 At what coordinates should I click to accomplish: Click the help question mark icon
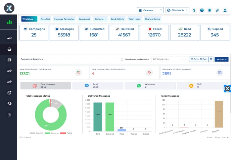pos(202,10)
